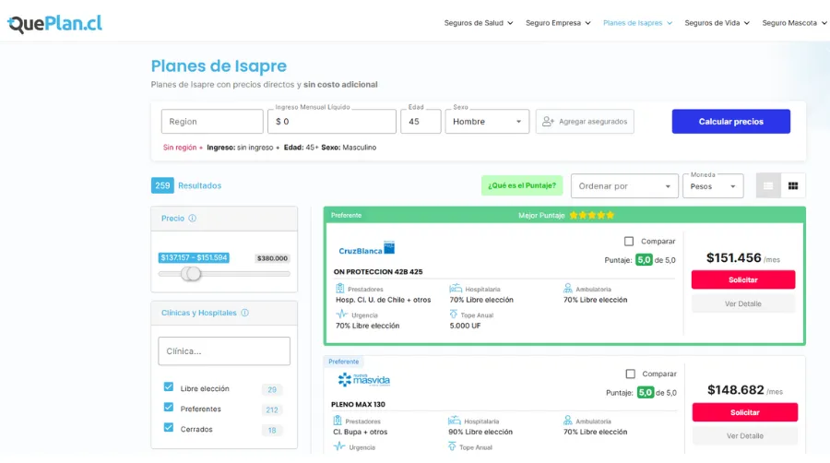
Task: Click Ver Detalle for PLENO MAX 130 plan
Action: click(x=745, y=436)
